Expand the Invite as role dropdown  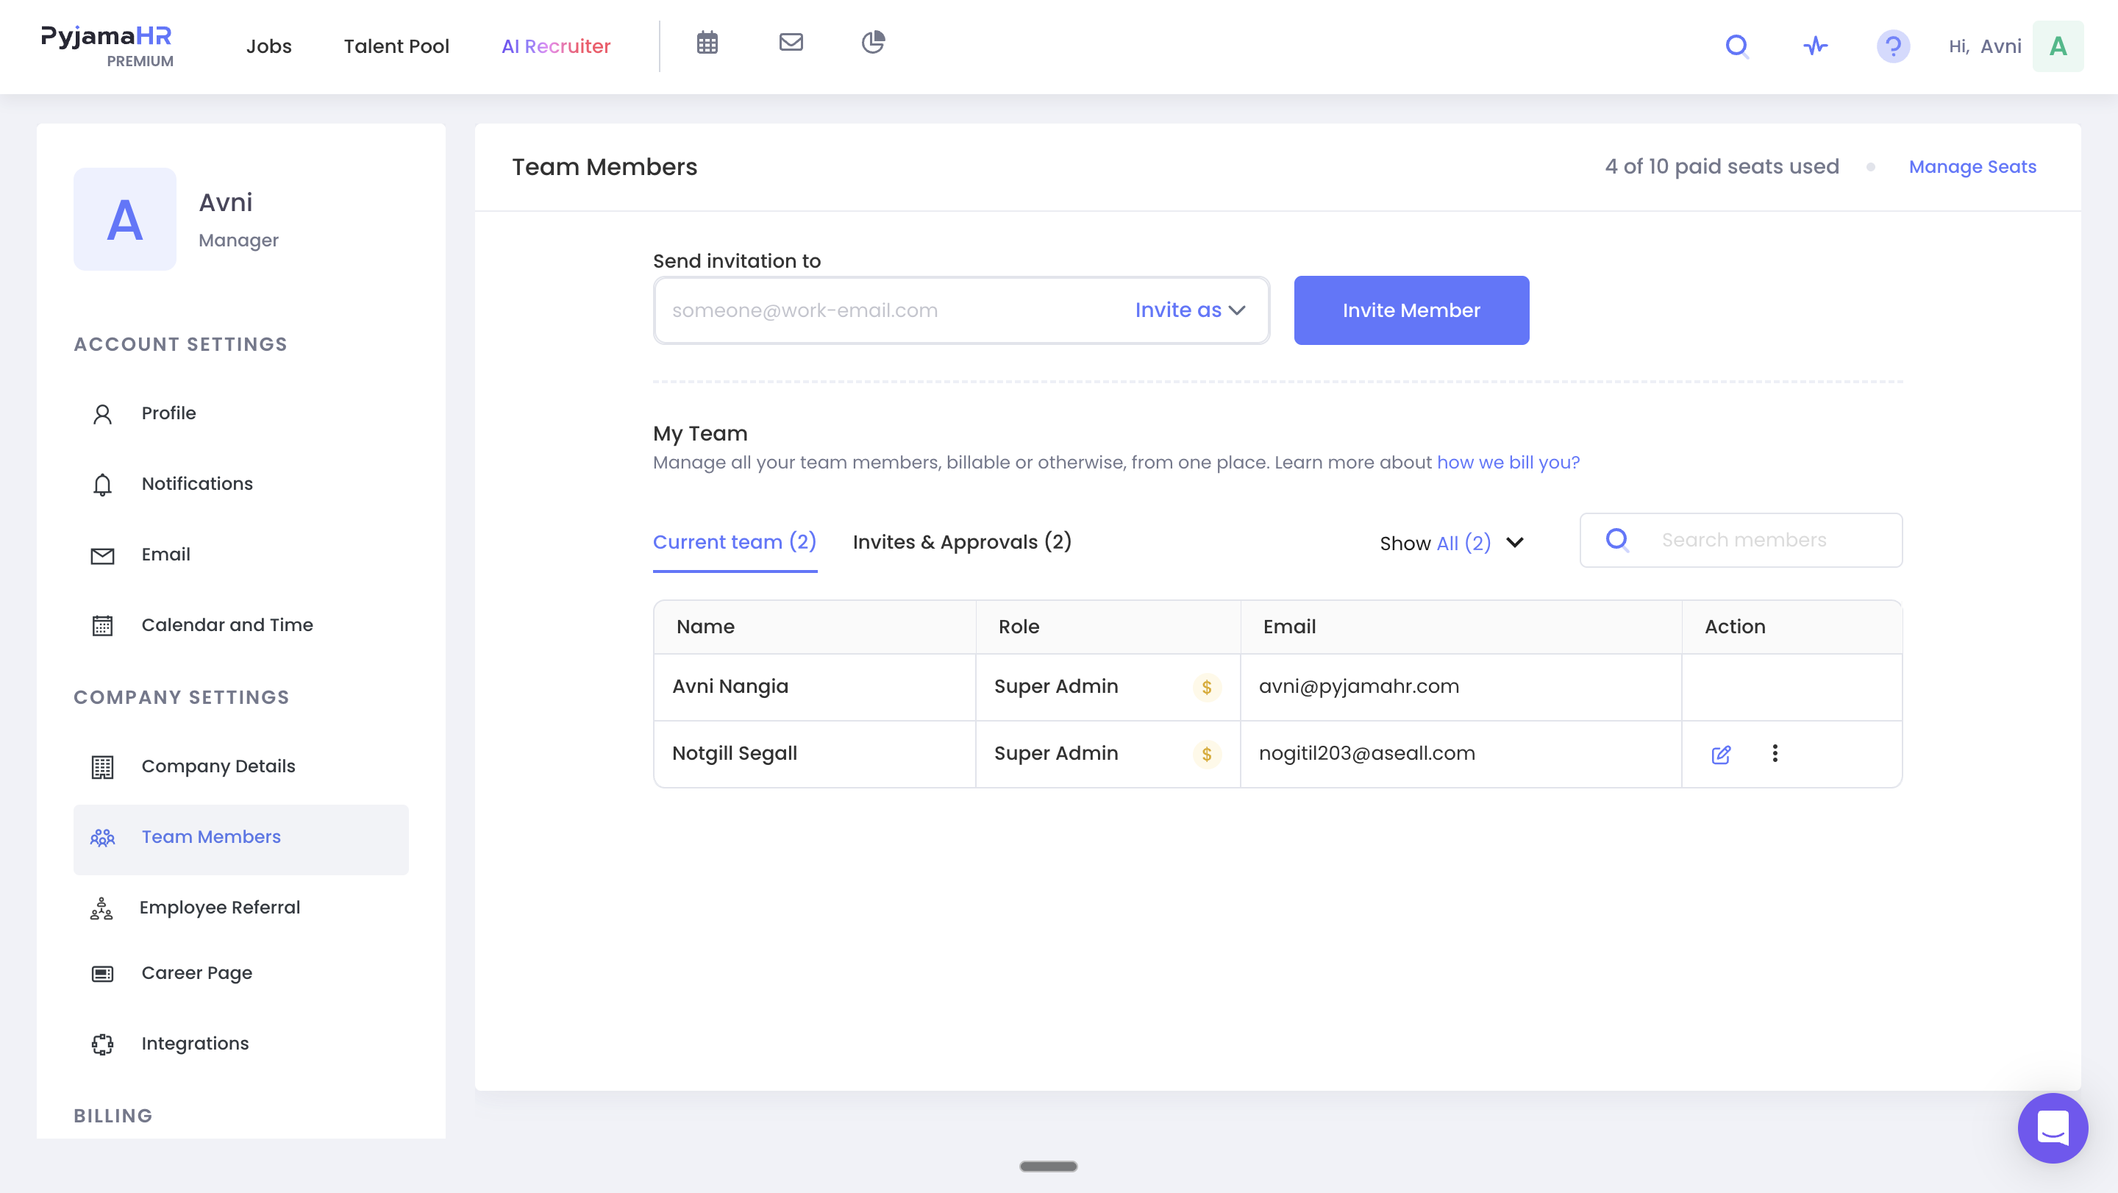[x=1190, y=310]
